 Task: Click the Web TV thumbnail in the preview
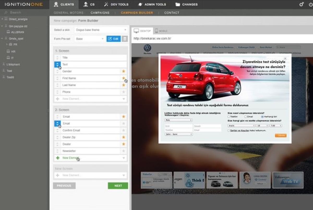click(x=288, y=180)
